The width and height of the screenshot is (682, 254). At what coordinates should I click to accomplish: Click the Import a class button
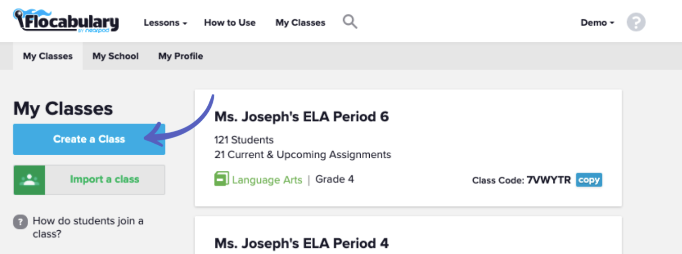click(104, 179)
